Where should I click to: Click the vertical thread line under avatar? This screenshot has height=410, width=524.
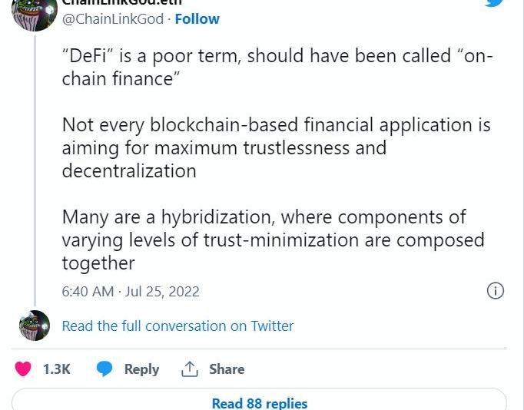coord(35,169)
